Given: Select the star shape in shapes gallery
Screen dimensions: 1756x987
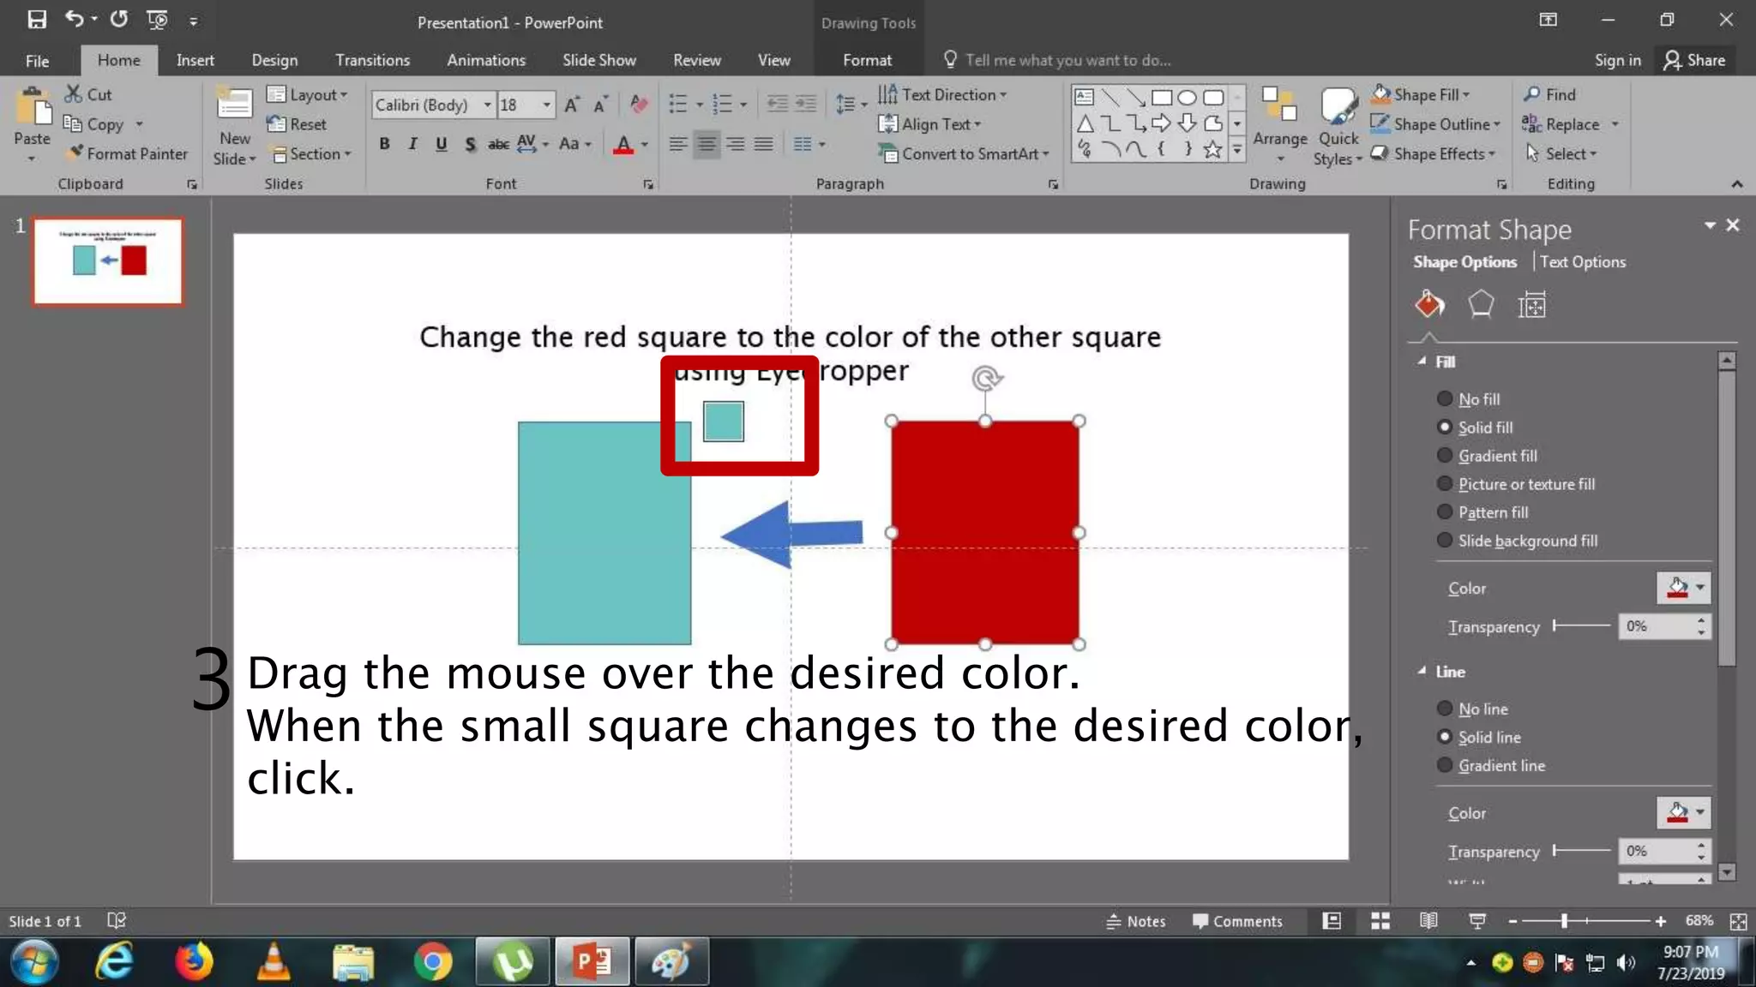Looking at the screenshot, I should 1212,150.
